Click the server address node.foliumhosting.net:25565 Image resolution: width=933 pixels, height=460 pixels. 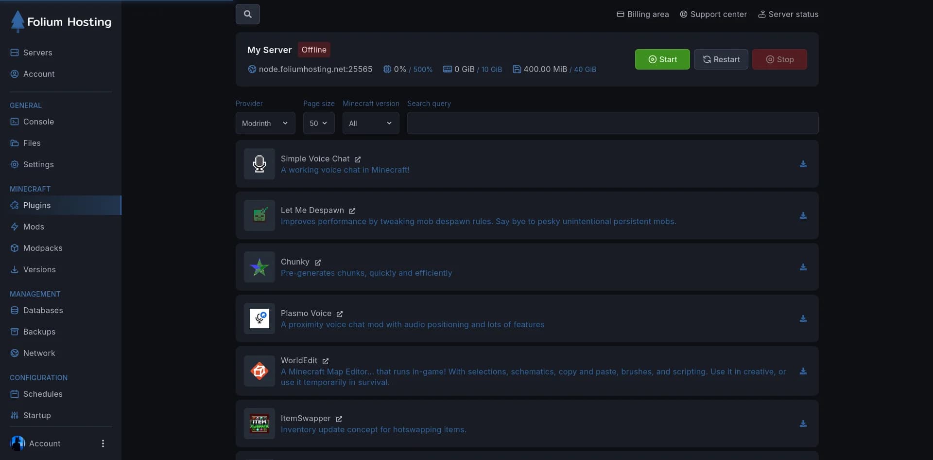315,69
